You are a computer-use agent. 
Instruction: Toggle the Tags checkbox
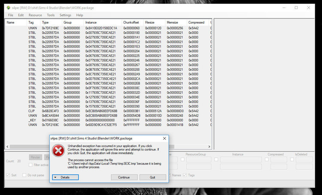tap(185, 175)
